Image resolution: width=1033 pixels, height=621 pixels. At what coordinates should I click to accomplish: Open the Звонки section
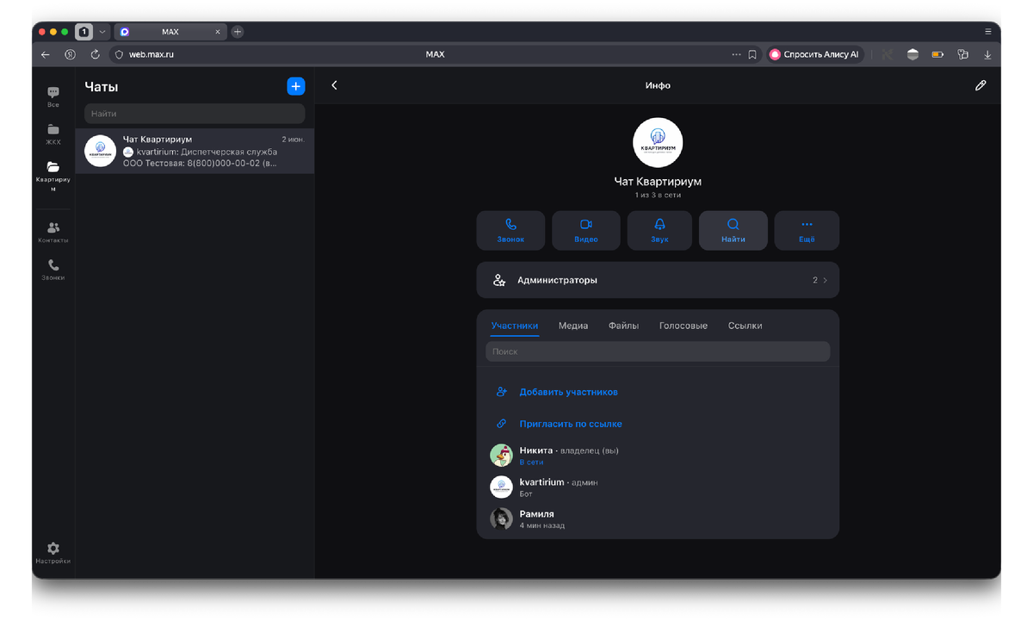coord(53,270)
